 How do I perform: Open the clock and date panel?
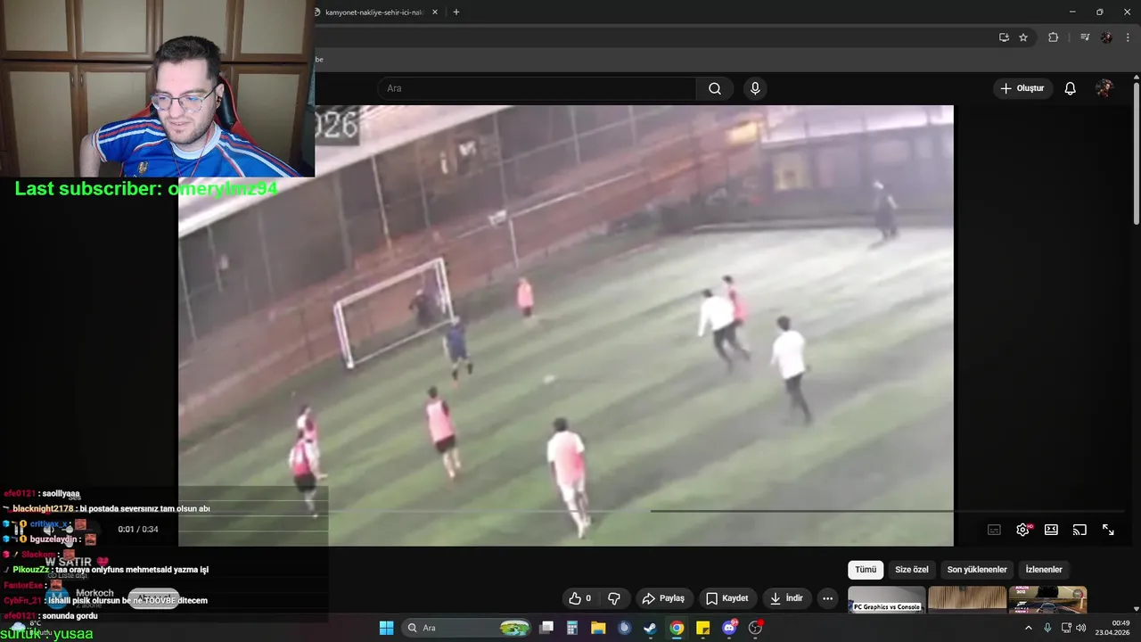click(1112, 628)
